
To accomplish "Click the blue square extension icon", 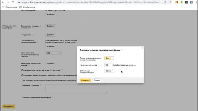I will (192, 2).
